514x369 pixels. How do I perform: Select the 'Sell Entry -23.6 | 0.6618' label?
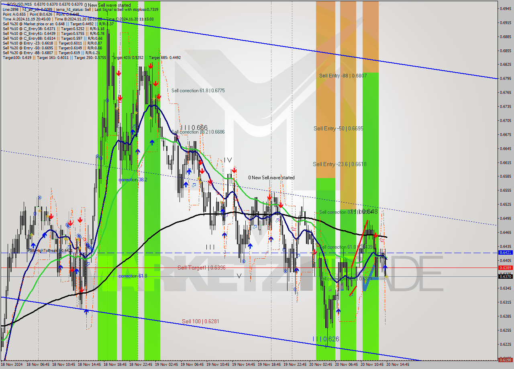coord(340,164)
